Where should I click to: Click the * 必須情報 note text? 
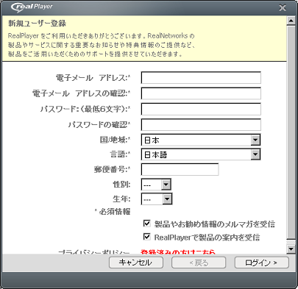tap(113, 212)
